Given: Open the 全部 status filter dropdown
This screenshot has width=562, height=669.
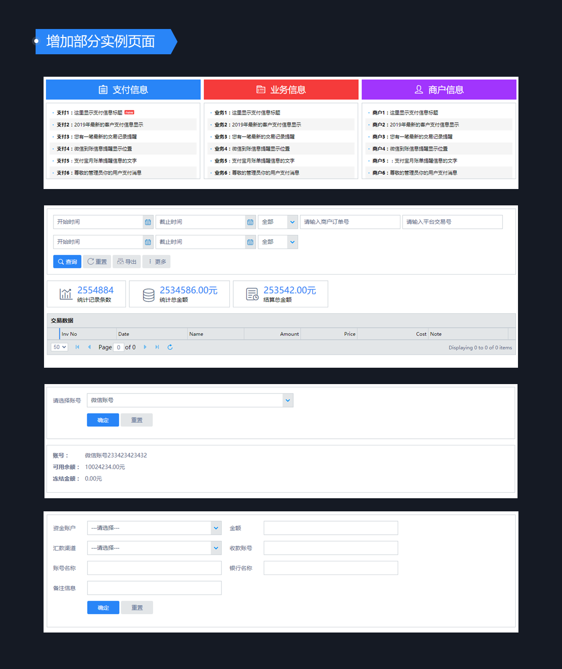Looking at the screenshot, I should tap(292, 222).
